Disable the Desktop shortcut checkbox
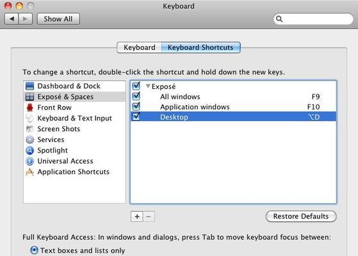358x256 pixels. [x=136, y=116]
